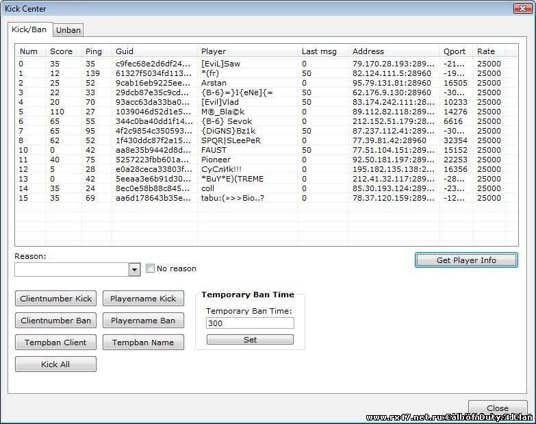Focus the Temporary Ban Time input field
Viewport: 536px width, 424px height.
click(250, 323)
